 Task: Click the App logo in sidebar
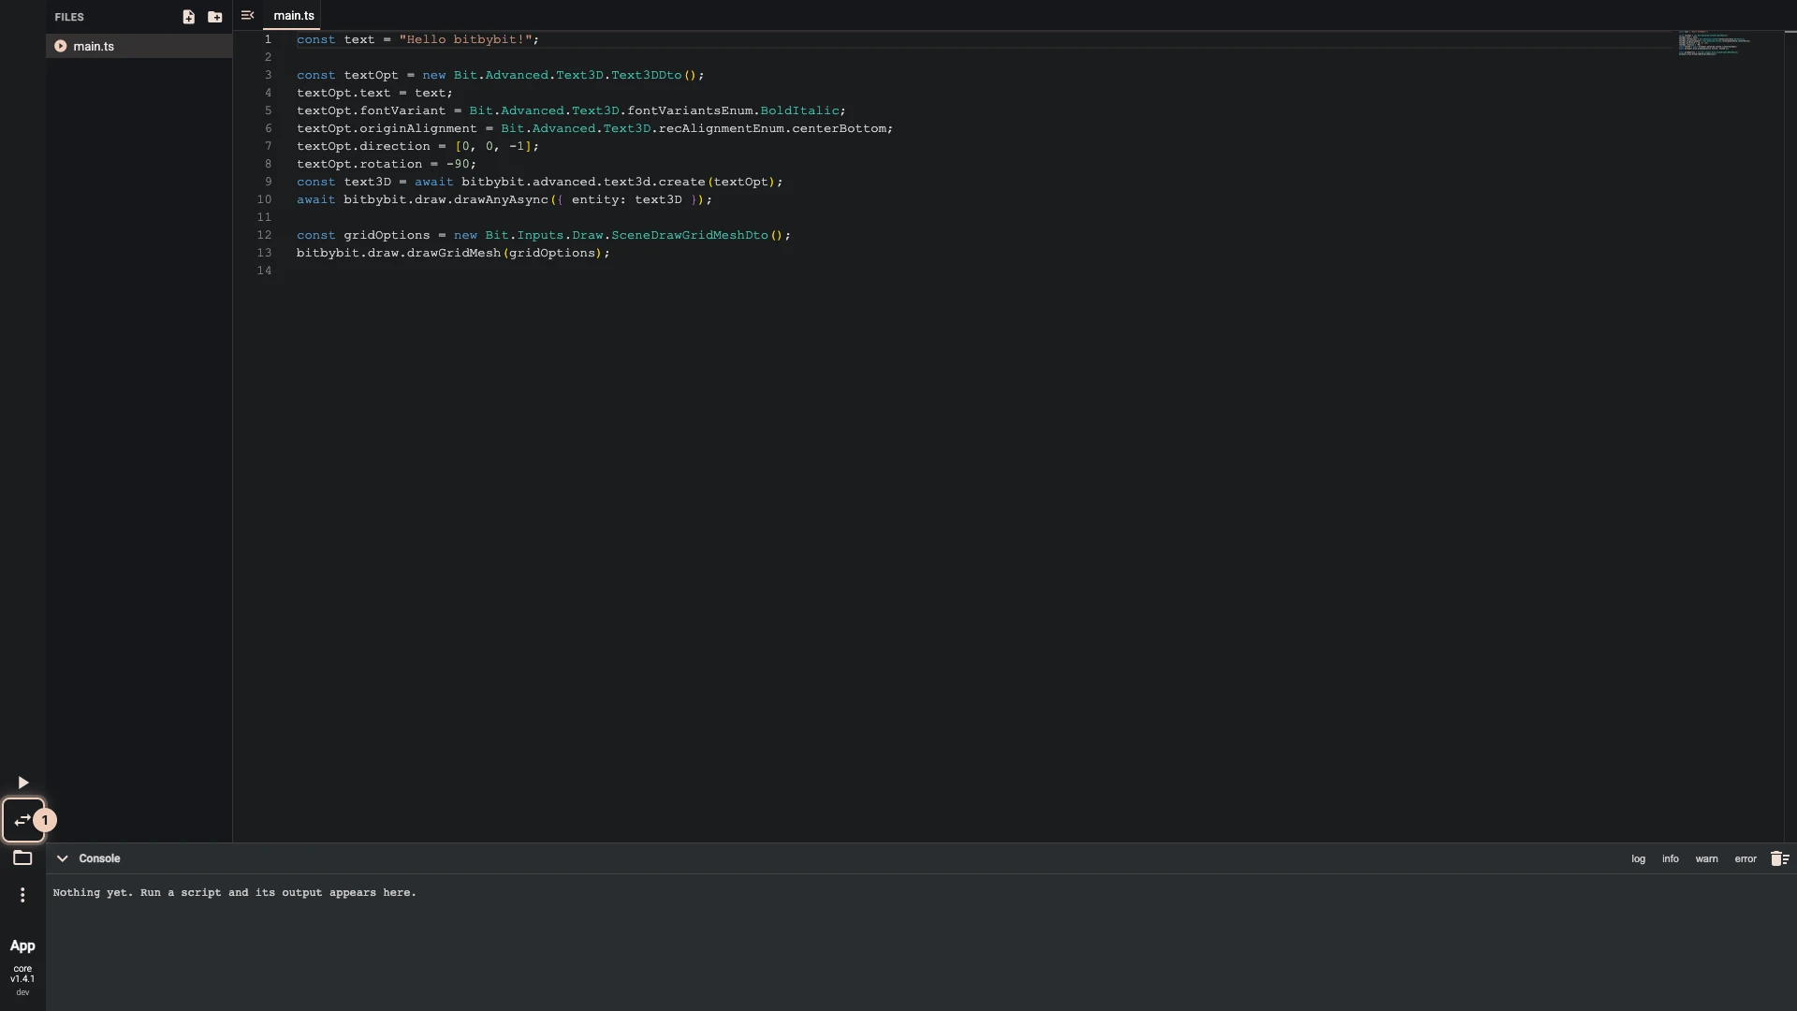(22, 945)
